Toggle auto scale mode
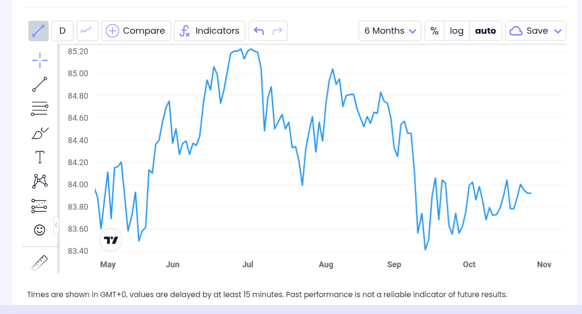Screen dimensions: 582x314 coord(486,31)
